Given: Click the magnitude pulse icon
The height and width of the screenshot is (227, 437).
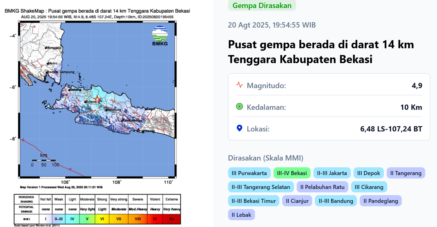Looking at the screenshot, I should tap(239, 85).
